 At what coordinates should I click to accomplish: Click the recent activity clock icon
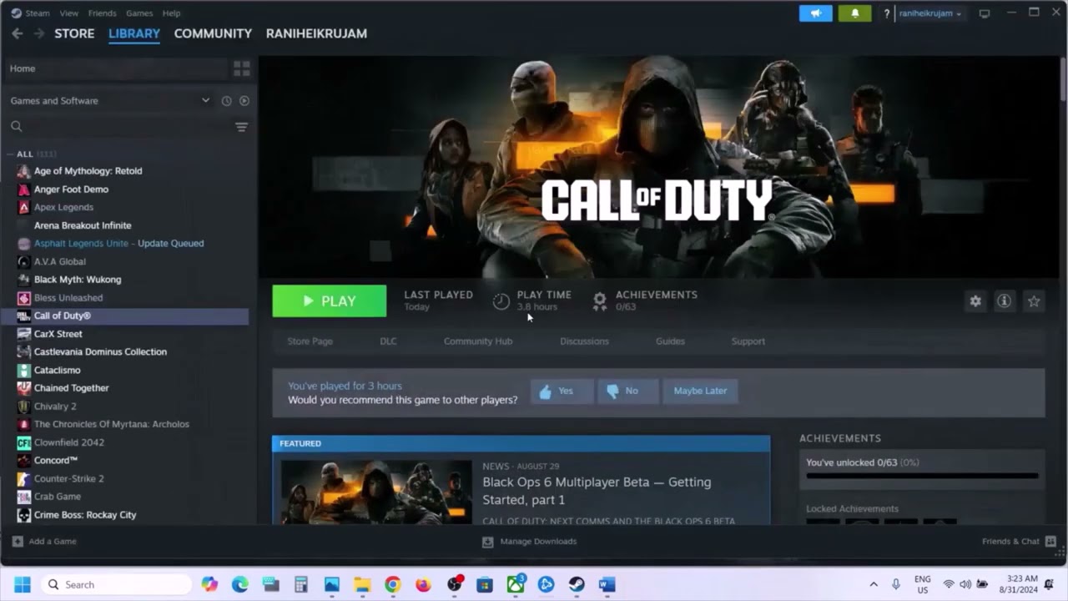[226, 101]
